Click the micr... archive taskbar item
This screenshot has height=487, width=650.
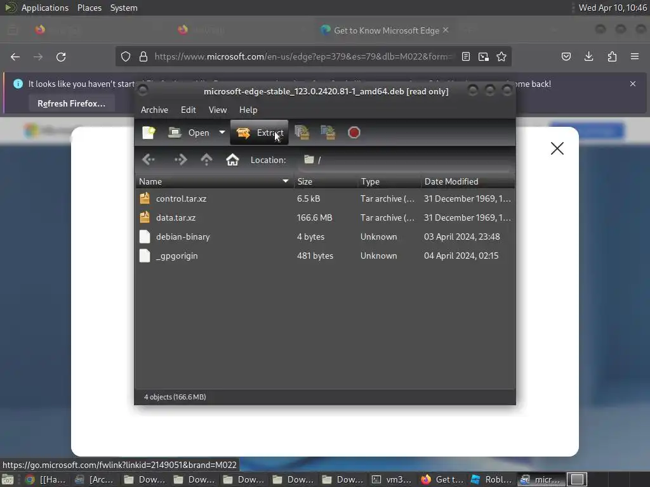tap(541, 479)
